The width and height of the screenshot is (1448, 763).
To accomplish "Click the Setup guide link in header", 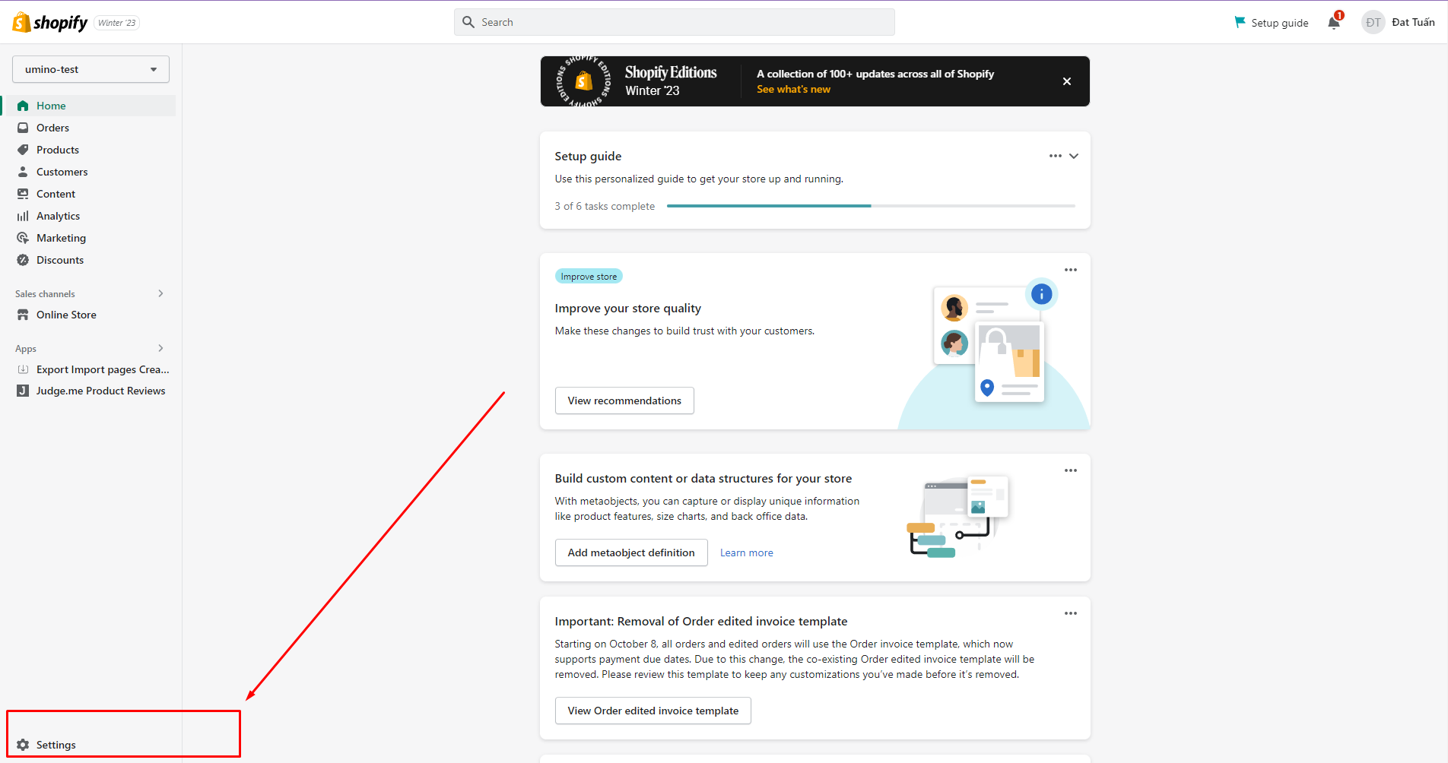I will click(1272, 22).
